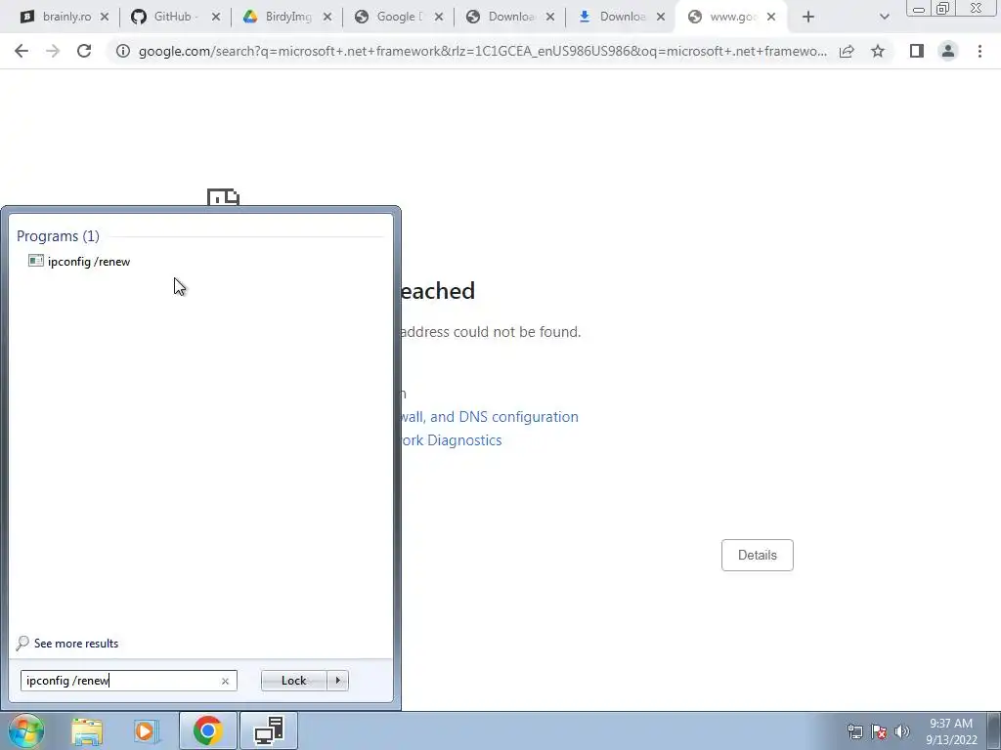Open Chrome three-dot menu
1001x750 pixels.
979,51
